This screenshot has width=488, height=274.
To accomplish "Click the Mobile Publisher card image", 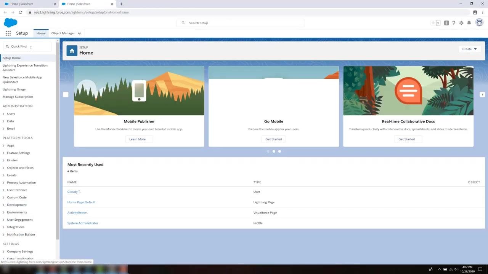I will pos(139,91).
